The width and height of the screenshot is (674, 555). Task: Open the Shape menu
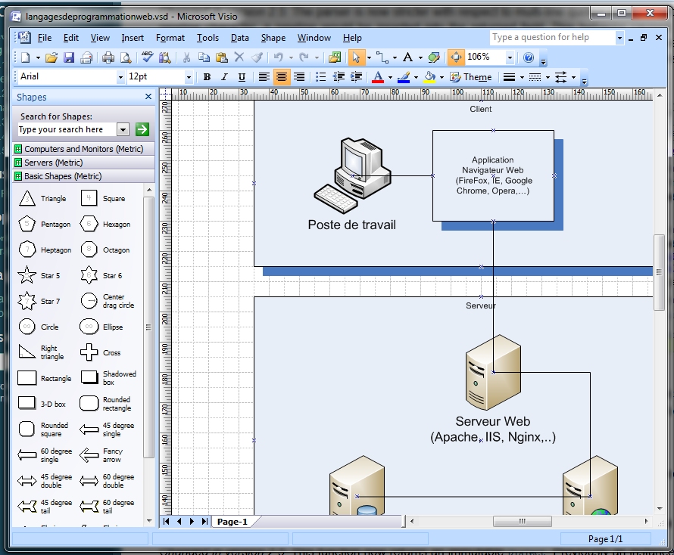tap(273, 38)
